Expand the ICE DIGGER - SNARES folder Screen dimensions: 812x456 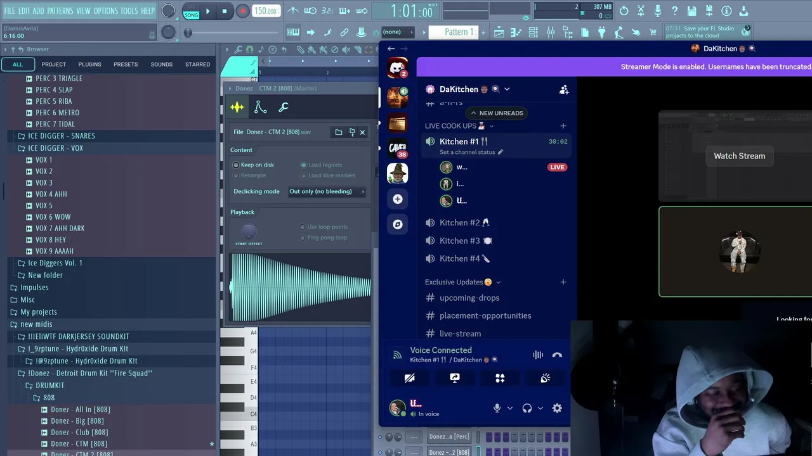click(57, 136)
